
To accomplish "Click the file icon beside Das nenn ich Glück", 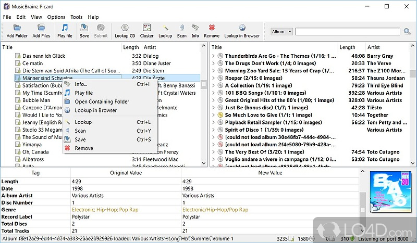I will pos(18,56).
